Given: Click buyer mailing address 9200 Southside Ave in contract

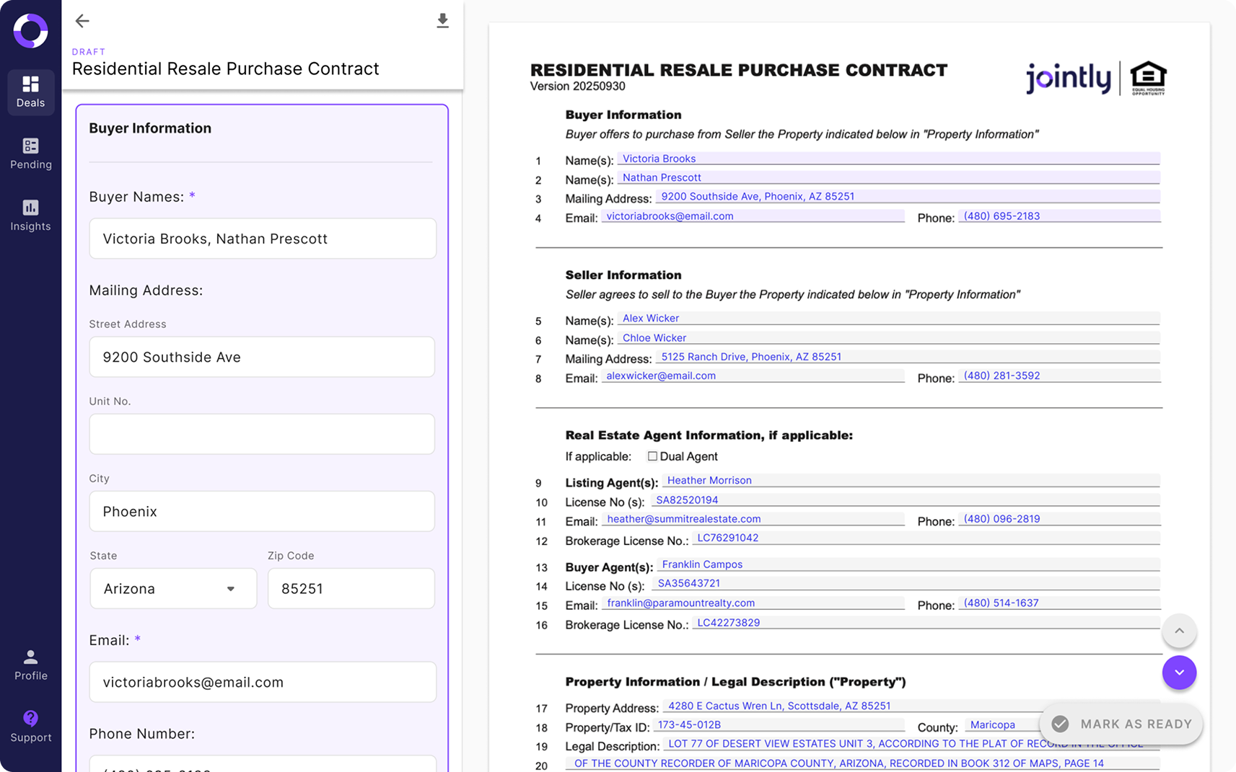Looking at the screenshot, I should pyautogui.click(x=758, y=196).
